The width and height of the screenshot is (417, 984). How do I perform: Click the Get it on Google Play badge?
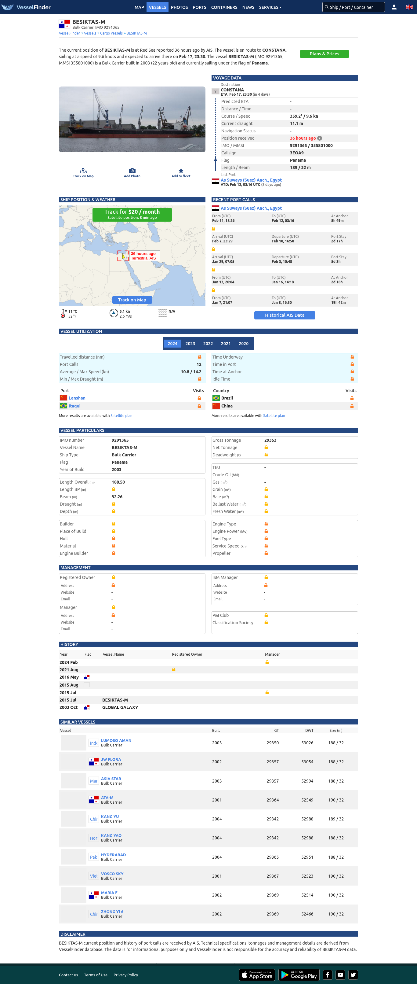300,975
